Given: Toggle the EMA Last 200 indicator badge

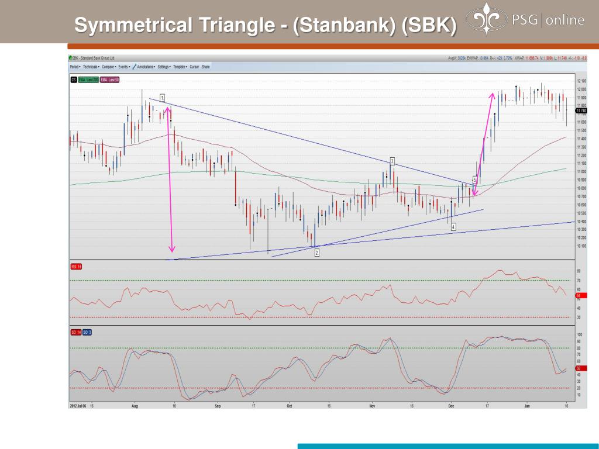Looking at the screenshot, I should (88, 80).
